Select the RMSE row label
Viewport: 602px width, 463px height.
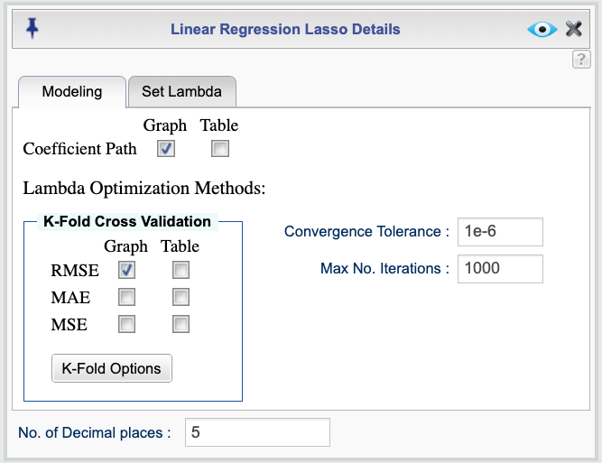75,270
